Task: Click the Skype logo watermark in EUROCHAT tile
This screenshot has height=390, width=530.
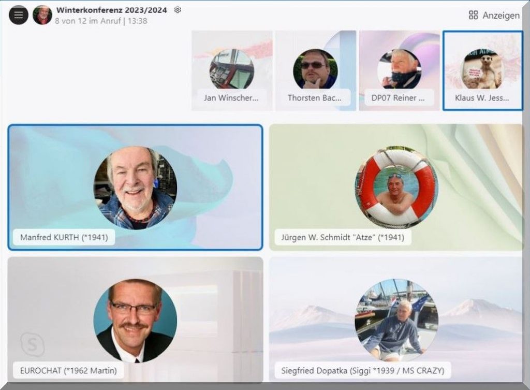Action: 32,345
